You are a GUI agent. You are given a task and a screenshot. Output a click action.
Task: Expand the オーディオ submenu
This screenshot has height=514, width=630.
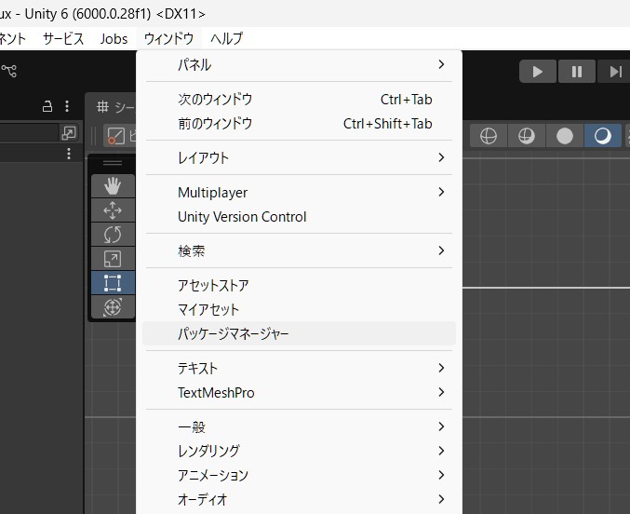click(299, 499)
